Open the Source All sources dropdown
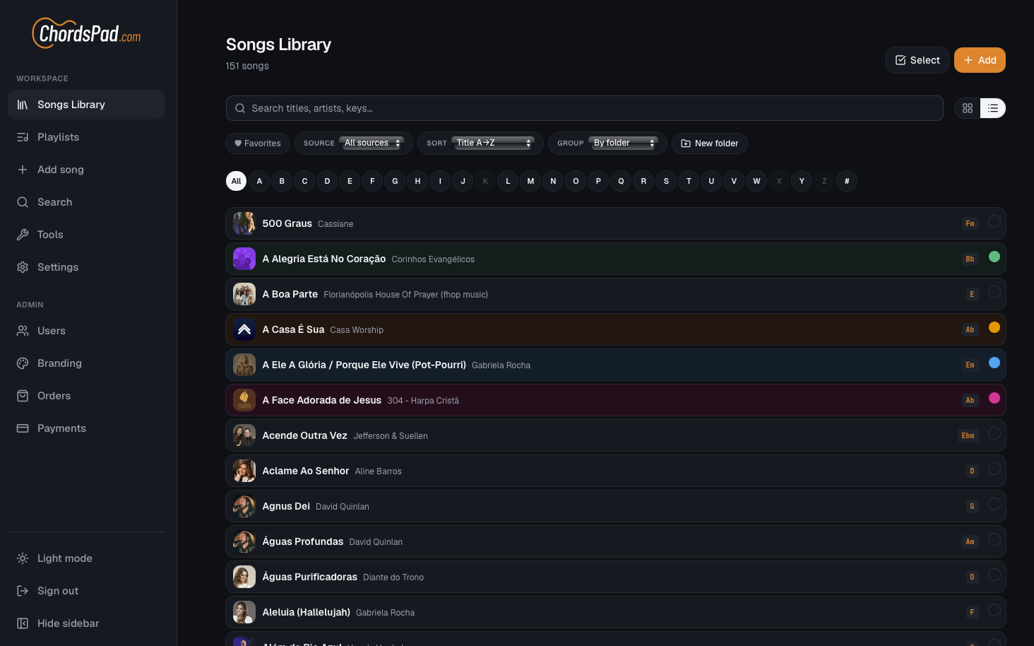 click(372, 143)
